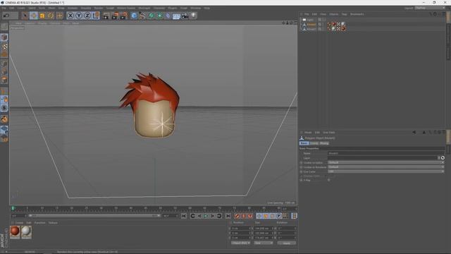The image size is (451, 254).
Task: Switch to the Phong tab in Attributes
Action: [324, 143]
